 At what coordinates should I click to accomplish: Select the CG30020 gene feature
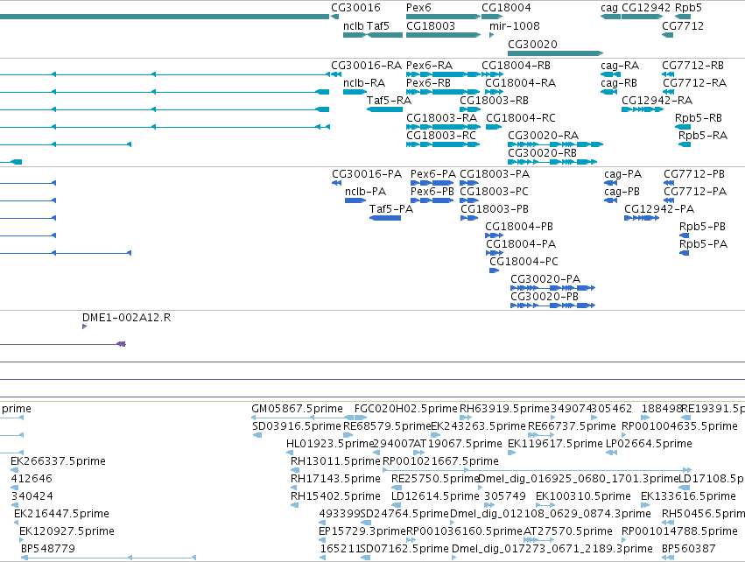tap(555, 53)
